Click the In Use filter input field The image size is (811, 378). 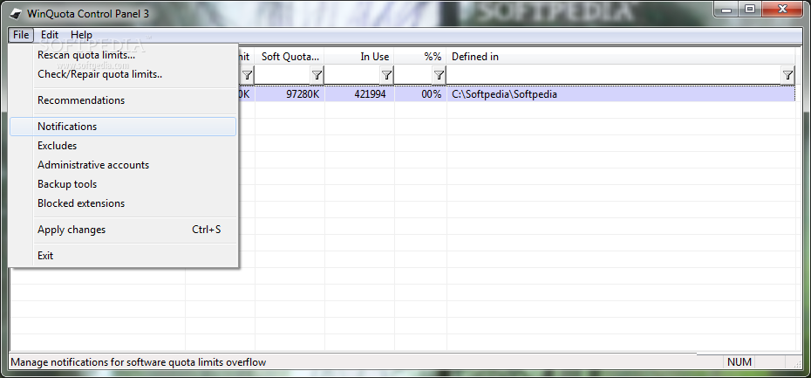pyautogui.click(x=353, y=76)
